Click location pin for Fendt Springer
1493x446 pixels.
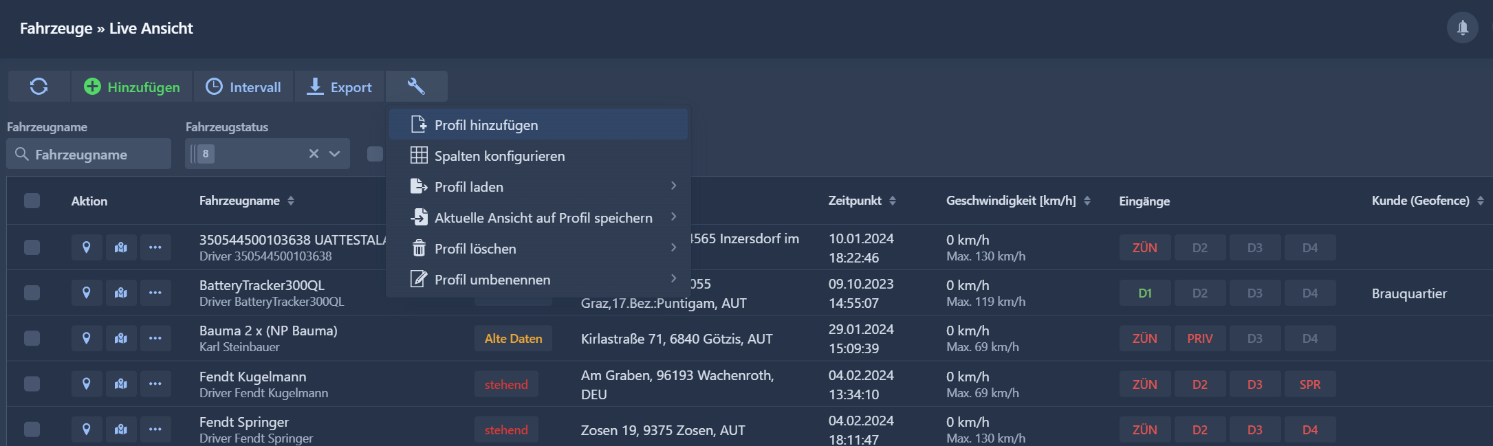click(x=87, y=430)
